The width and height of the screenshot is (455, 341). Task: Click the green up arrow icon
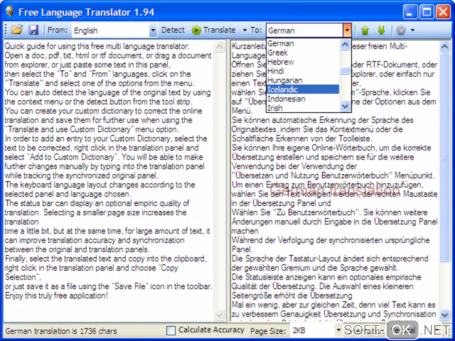pyautogui.click(x=365, y=30)
